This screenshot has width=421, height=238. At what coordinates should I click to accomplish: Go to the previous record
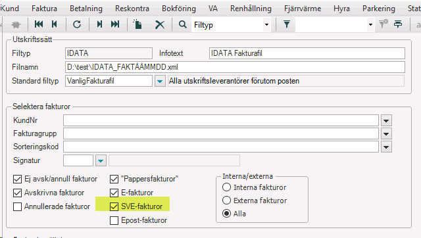click(x=55, y=24)
